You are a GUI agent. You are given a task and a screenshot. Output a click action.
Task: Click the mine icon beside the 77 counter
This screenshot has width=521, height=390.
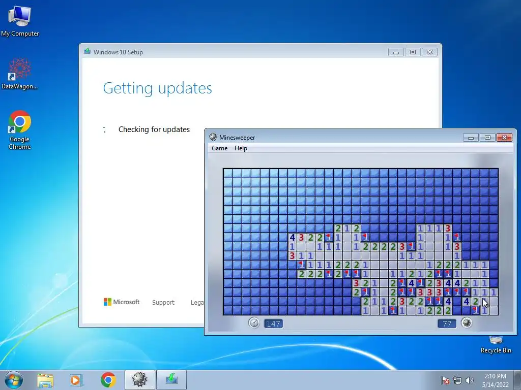pyautogui.click(x=467, y=322)
